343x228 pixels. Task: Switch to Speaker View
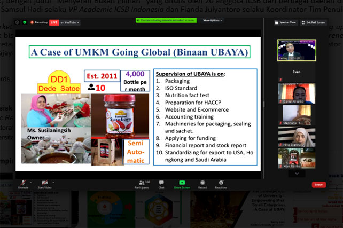(285, 22)
